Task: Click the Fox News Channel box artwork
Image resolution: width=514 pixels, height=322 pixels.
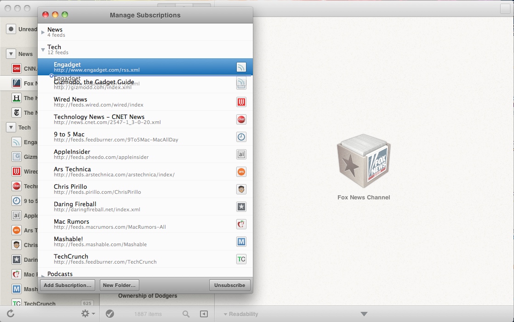Action: tap(364, 161)
